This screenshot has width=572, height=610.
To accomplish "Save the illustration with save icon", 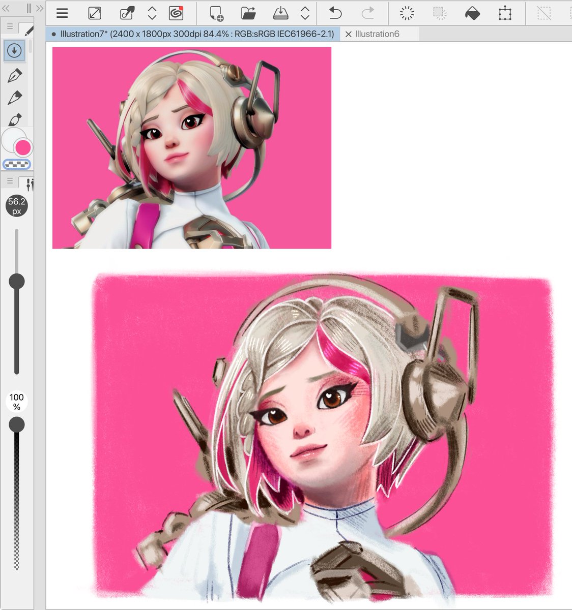I will (x=280, y=13).
